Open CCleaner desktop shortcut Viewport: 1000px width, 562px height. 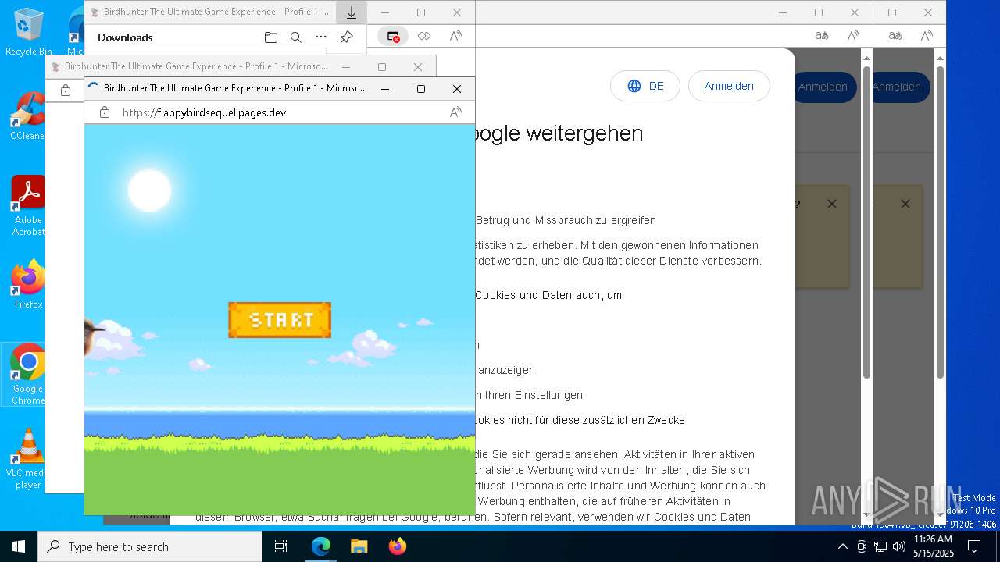28,116
